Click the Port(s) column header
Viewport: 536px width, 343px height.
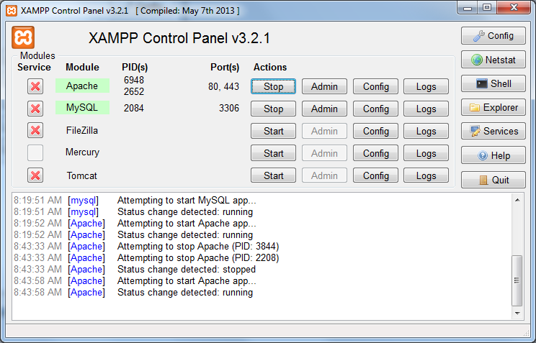tap(225, 68)
